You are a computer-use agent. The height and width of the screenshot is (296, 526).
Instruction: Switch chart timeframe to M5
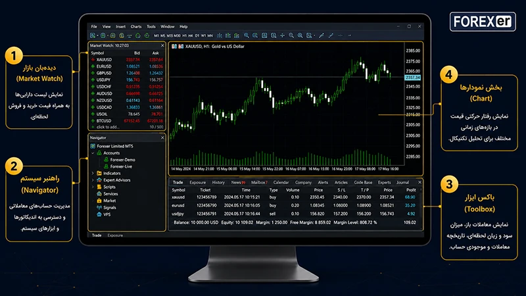click(x=162, y=36)
